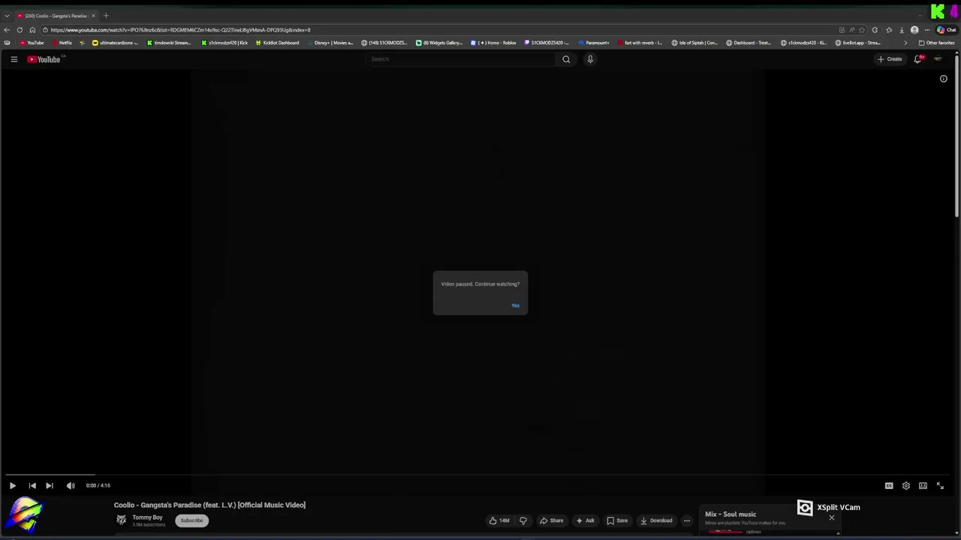Click the browser address bar URL
The height and width of the screenshot is (540, 961).
(180, 30)
